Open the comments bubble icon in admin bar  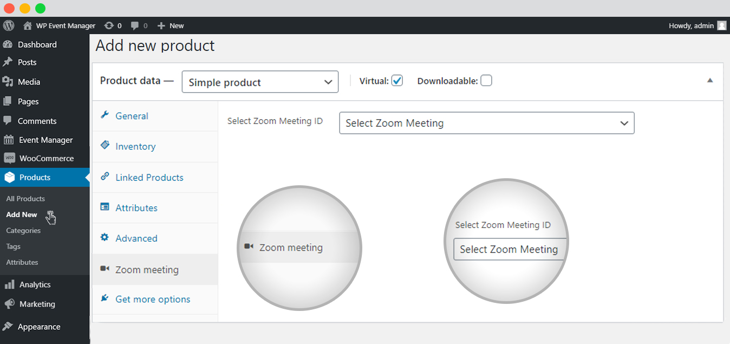[x=135, y=25]
